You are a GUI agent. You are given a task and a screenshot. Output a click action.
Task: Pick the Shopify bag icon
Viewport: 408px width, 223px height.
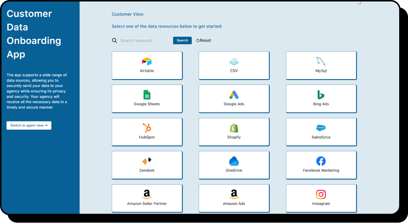(x=234, y=128)
